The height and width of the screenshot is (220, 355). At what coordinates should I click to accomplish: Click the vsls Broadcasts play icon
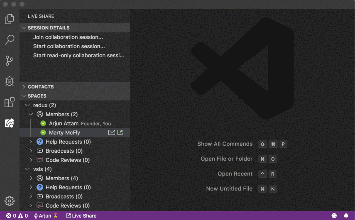(x=40, y=196)
